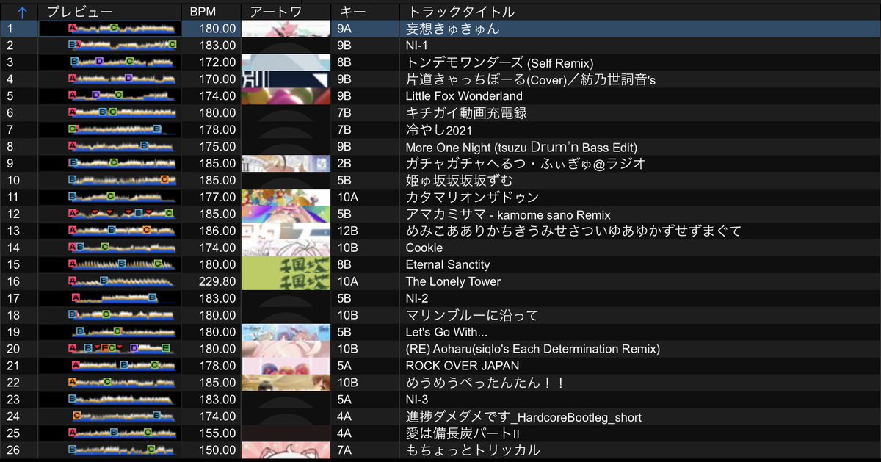Click orange hot cue F on (RE) Aoharu waveform
881x462 pixels.
pos(104,349)
